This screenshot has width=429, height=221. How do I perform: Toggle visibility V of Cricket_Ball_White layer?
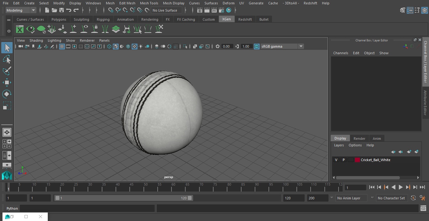[x=336, y=160]
